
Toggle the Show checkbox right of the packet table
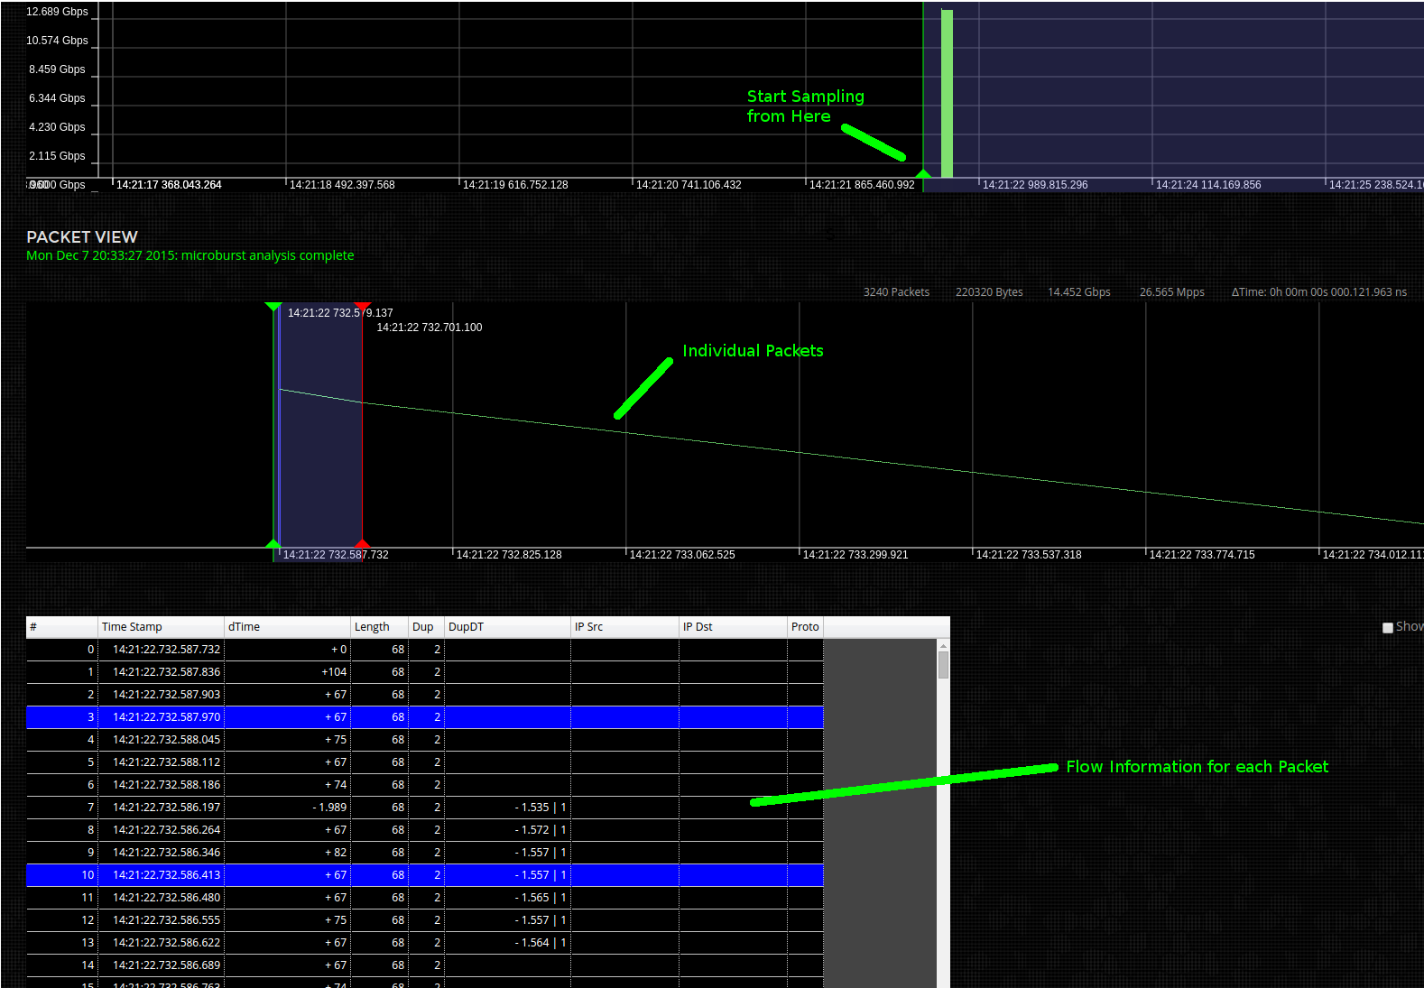pyautogui.click(x=1388, y=627)
